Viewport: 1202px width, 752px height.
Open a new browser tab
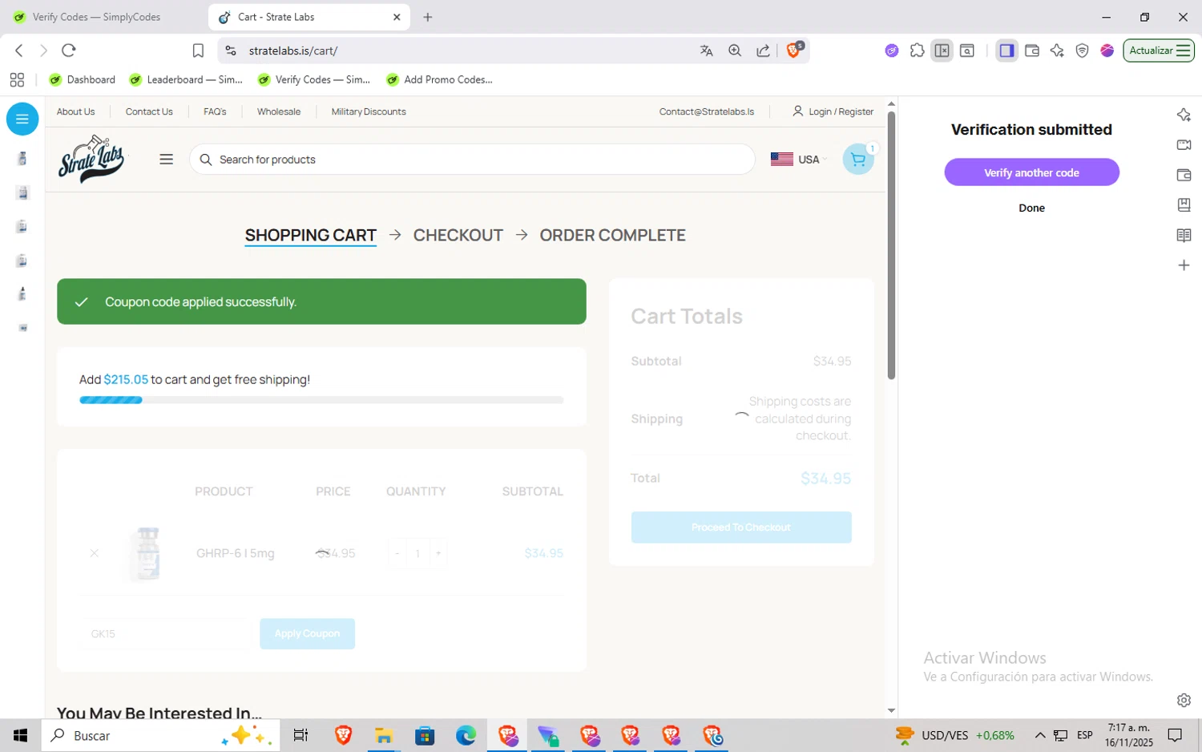(428, 17)
